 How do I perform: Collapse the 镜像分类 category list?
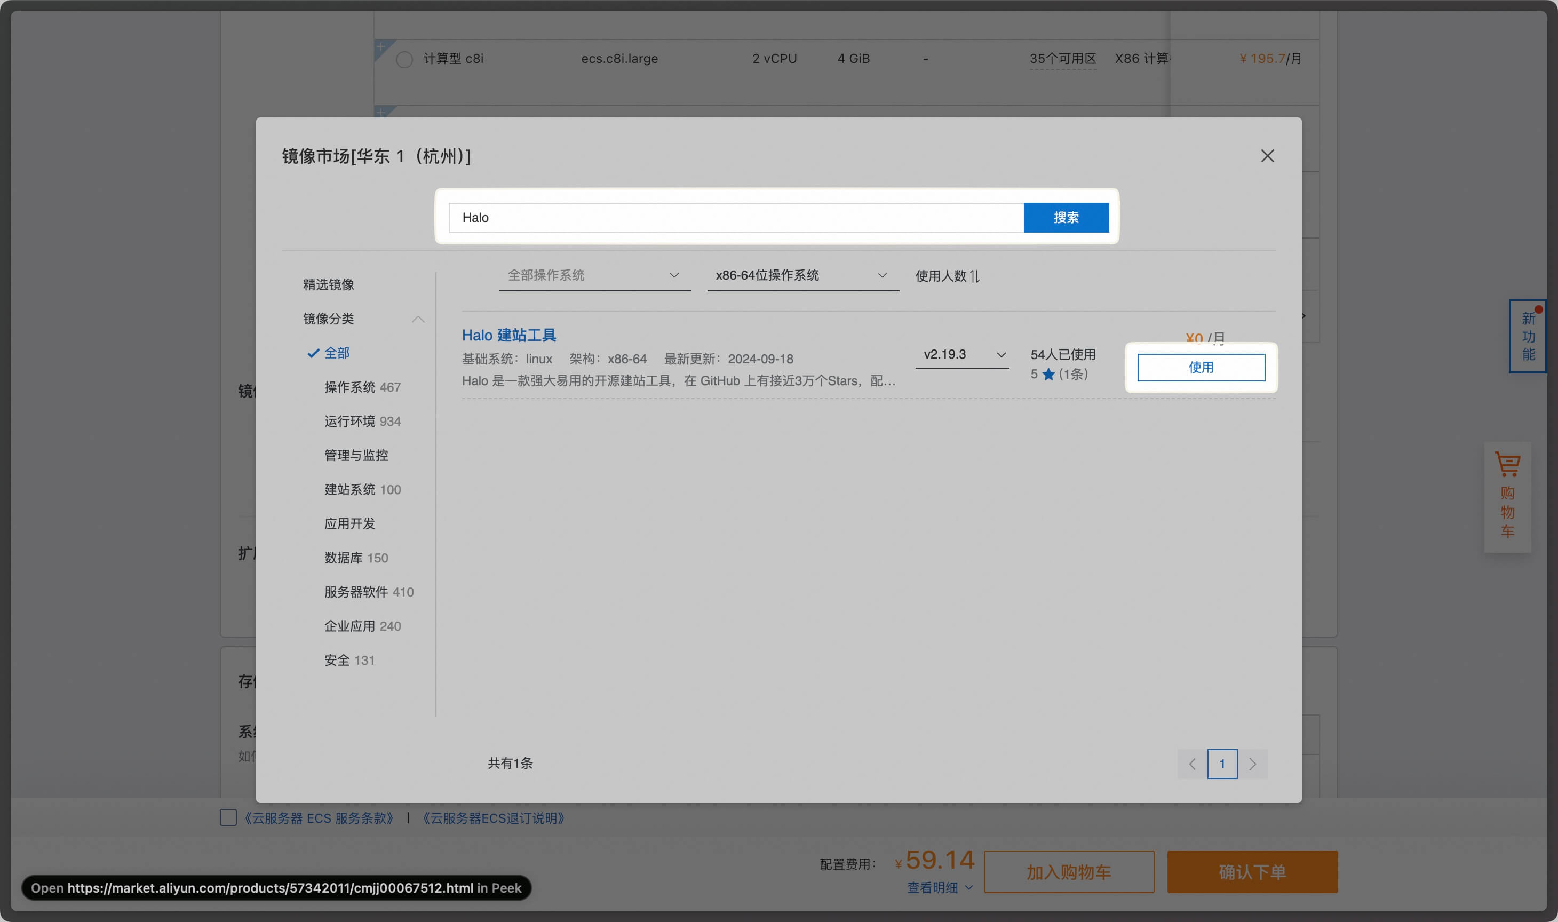pos(418,319)
